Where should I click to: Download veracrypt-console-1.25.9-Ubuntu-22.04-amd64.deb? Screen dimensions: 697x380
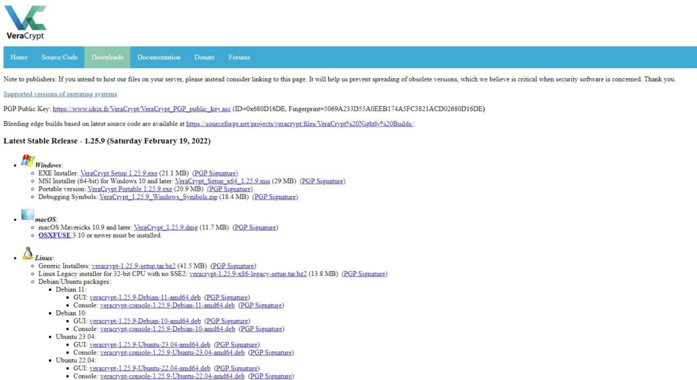(172, 376)
